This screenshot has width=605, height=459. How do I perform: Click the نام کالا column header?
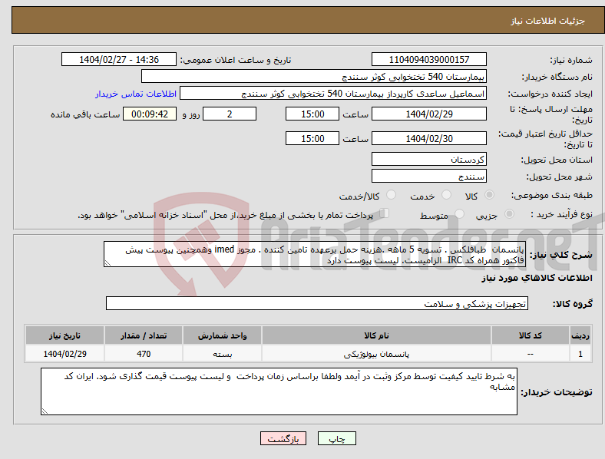click(376, 335)
